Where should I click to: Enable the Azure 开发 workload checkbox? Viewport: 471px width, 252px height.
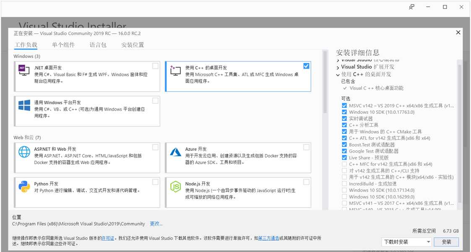pos(306,147)
